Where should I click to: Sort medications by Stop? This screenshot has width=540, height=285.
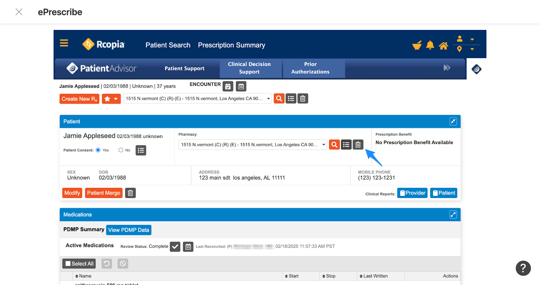pos(329,276)
